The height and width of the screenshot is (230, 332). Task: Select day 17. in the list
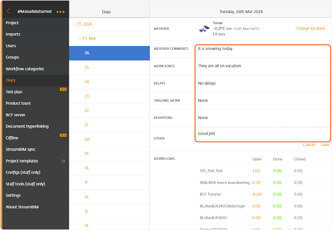pyautogui.click(x=110, y=182)
